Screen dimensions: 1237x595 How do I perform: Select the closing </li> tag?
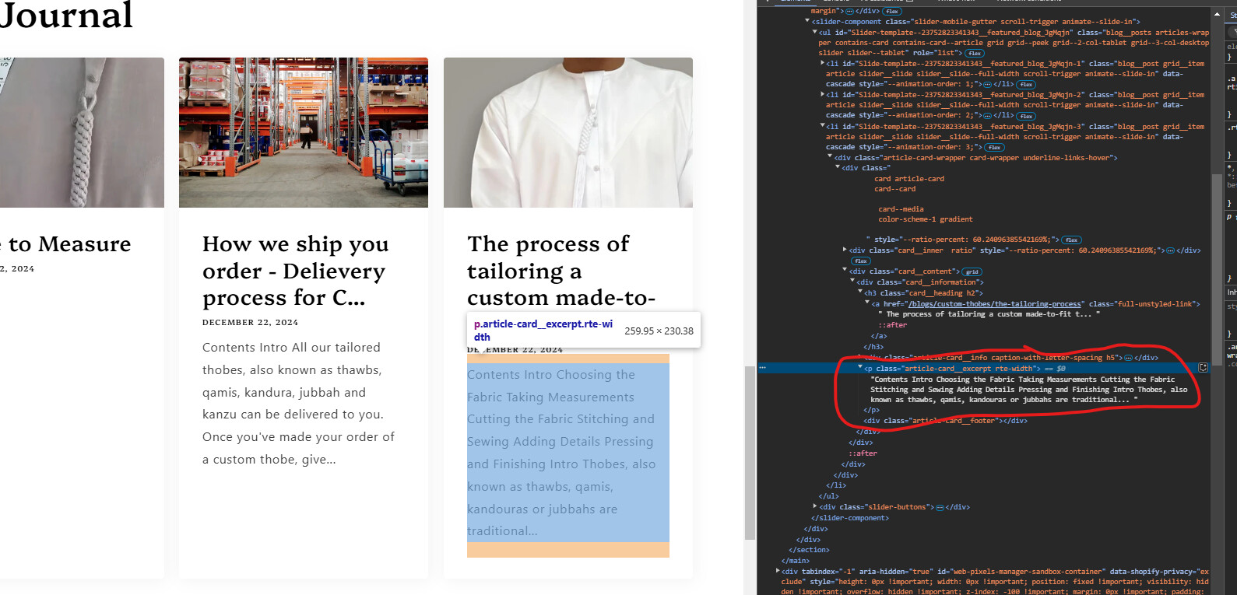(x=836, y=485)
